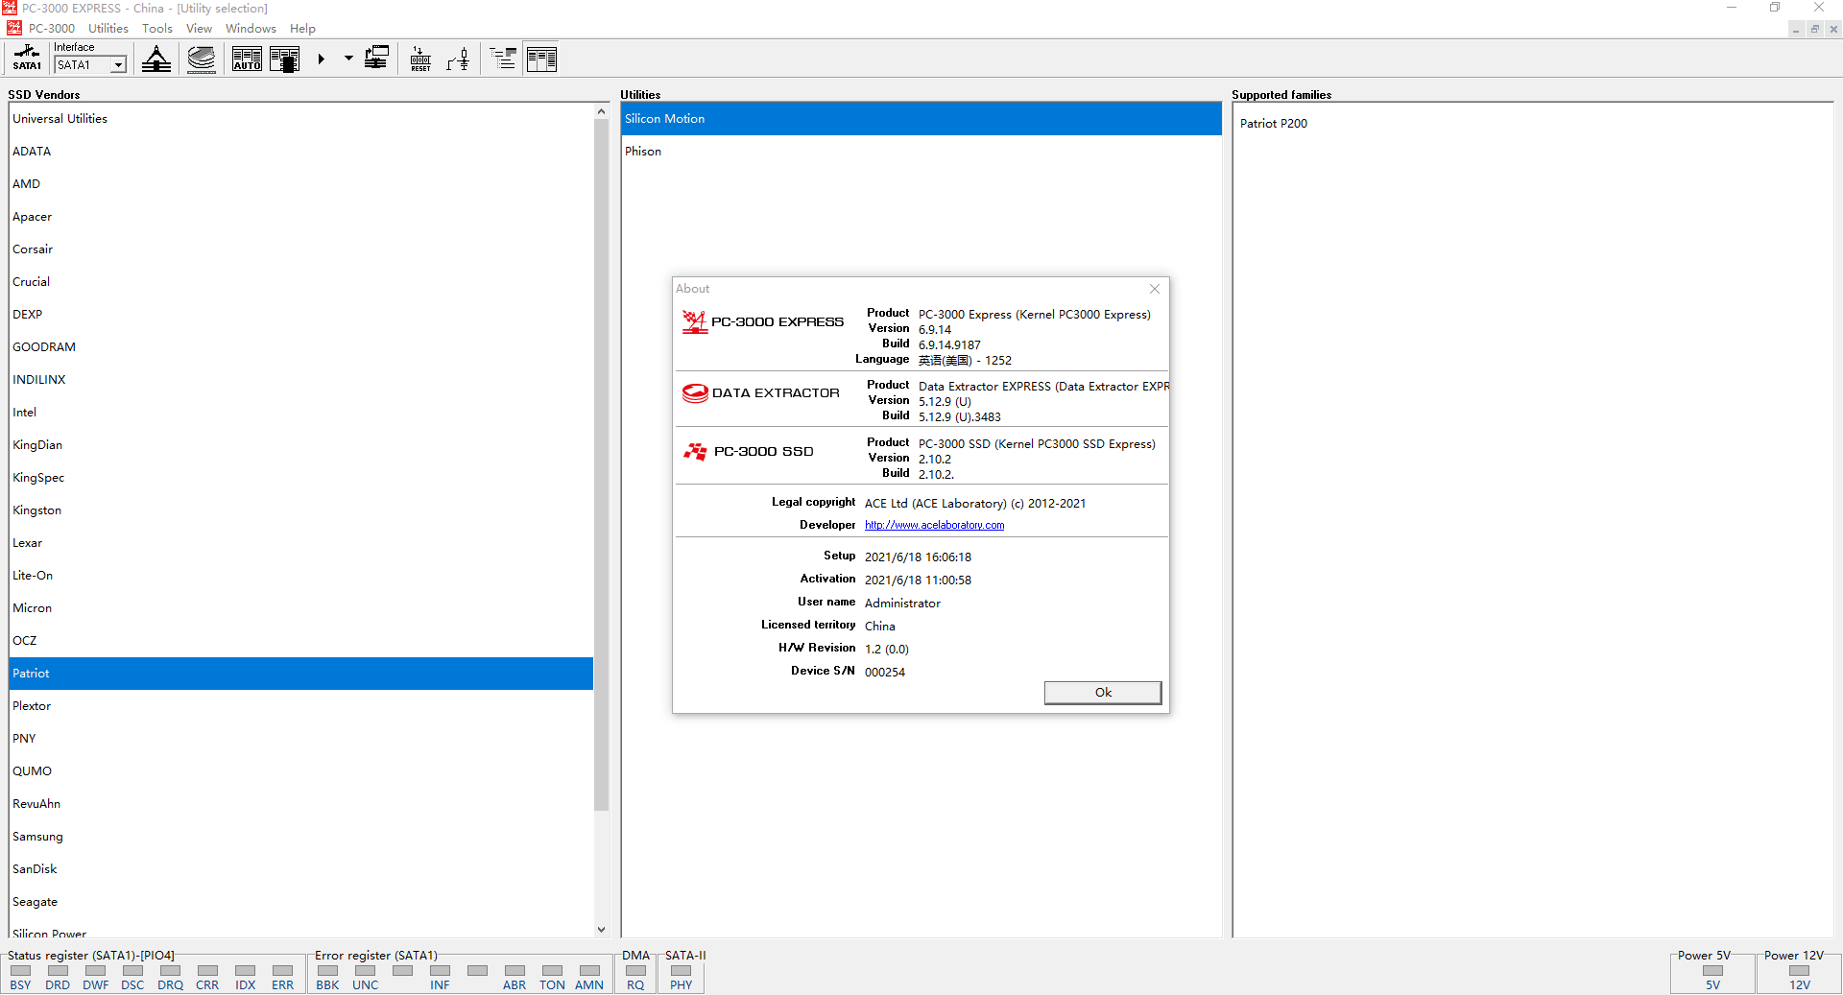Screen dimensions: 1843x995
Task: Select Kingston in SSD Vendors
Action: point(301,510)
